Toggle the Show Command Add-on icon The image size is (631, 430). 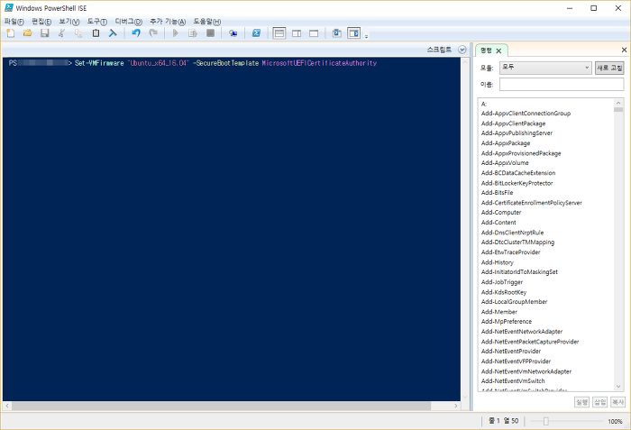[x=354, y=33]
